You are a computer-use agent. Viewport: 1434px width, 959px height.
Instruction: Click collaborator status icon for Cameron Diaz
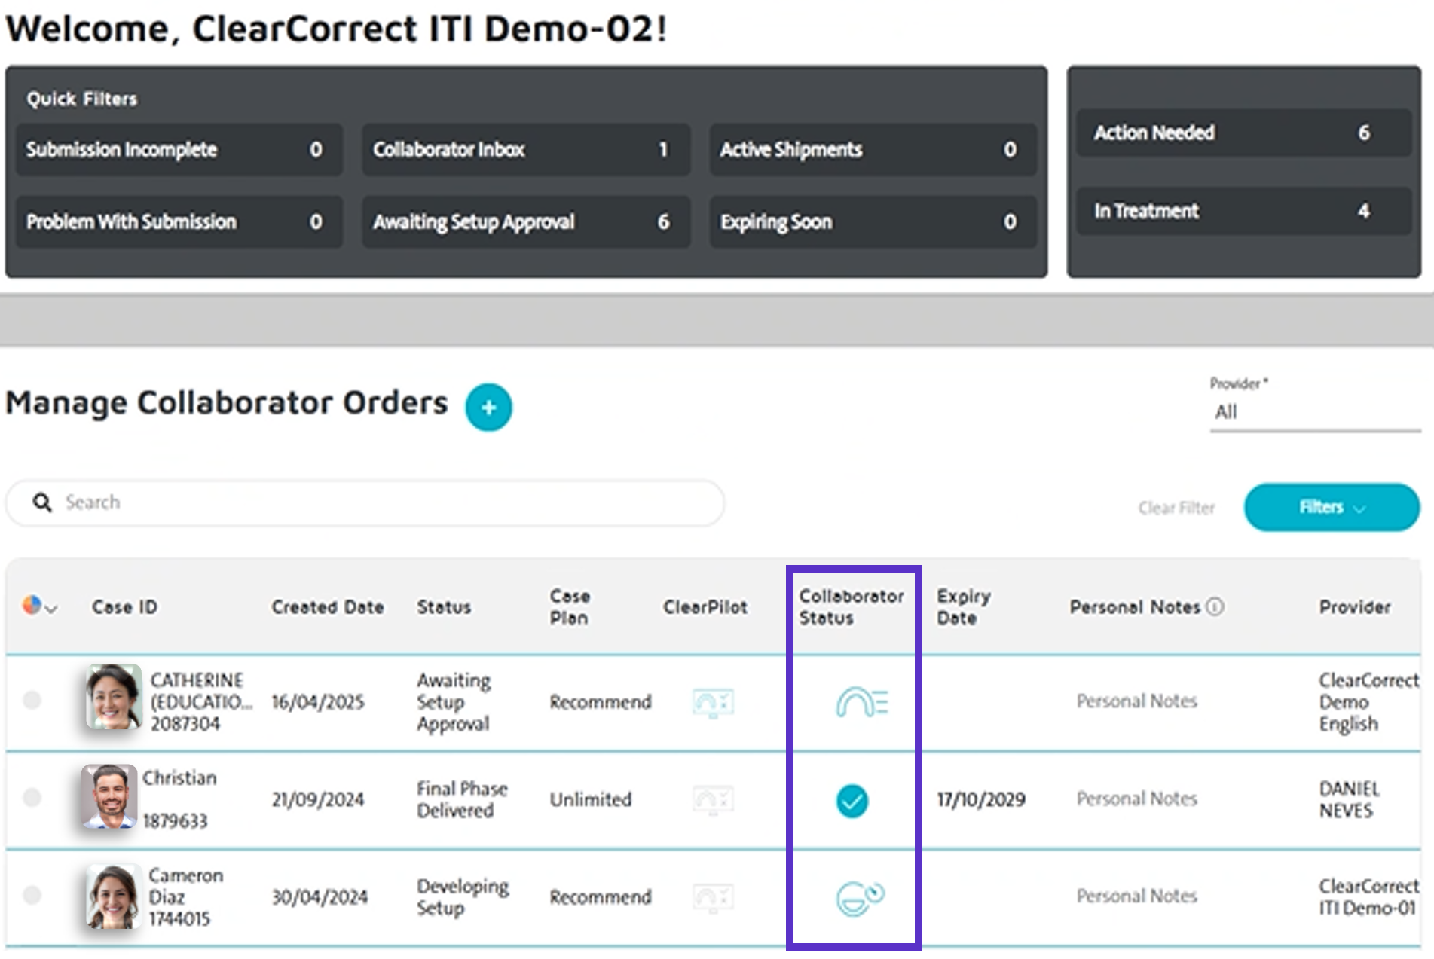861,897
